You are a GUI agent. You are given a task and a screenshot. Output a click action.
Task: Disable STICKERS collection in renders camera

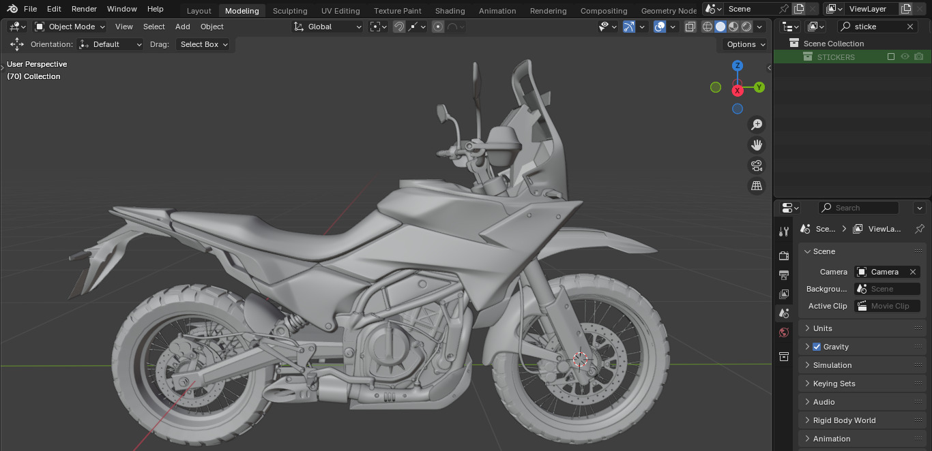[919, 57]
